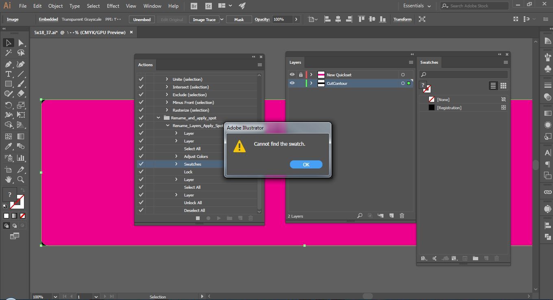Click the Embedded link in control bar
553x300 pixels.
point(48,19)
